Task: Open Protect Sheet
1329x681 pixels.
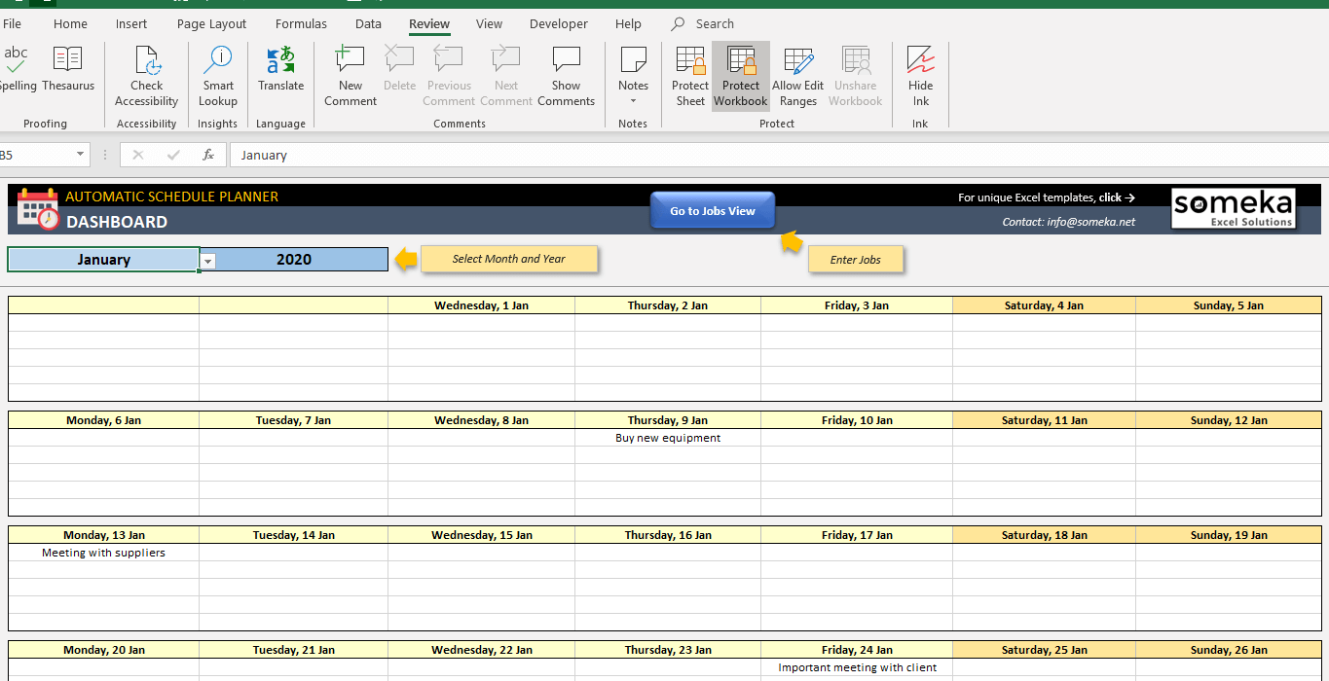Action: click(x=689, y=73)
